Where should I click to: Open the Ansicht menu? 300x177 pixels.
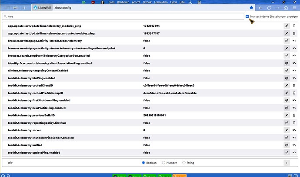click(136, 2)
